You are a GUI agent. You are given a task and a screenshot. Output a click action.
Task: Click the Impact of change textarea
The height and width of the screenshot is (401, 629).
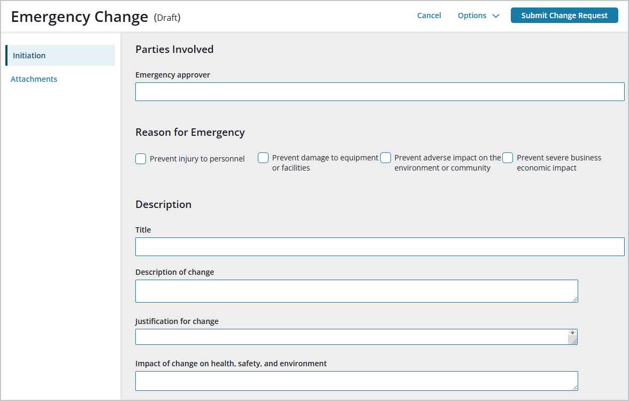click(x=357, y=381)
